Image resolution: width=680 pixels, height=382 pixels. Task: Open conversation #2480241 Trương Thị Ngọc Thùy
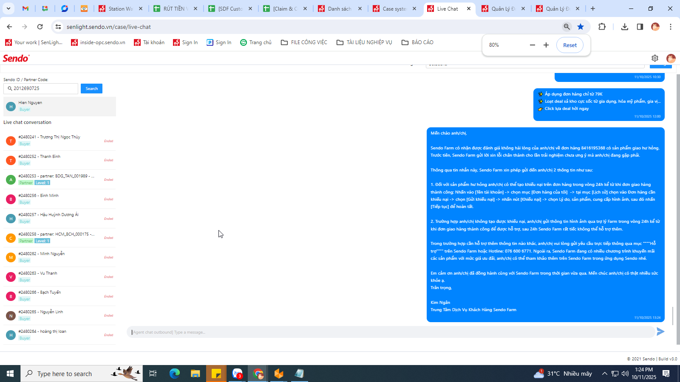(x=59, y=140)
